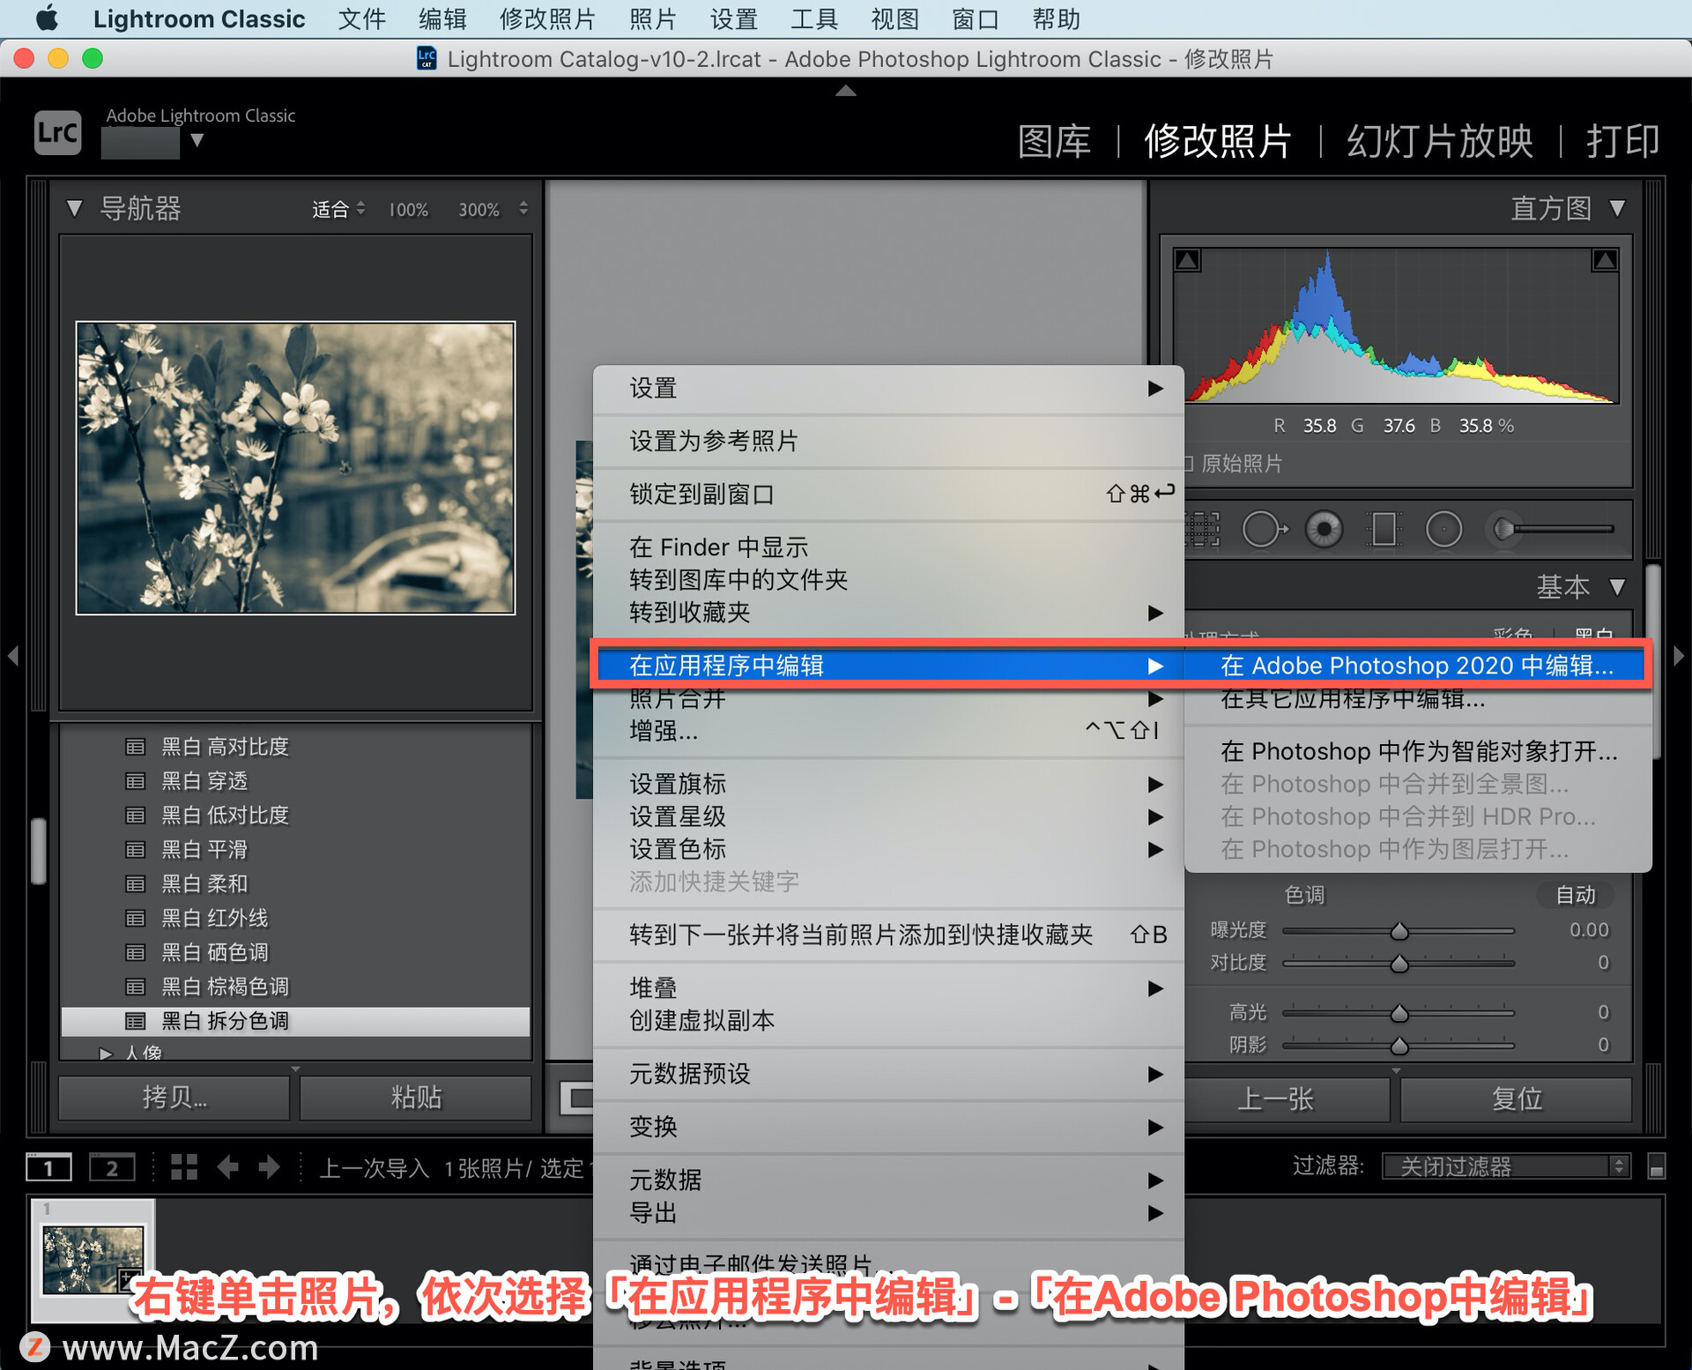Toggle shadow clipping indicator in histogram
Screen dimensions: 1692x1370
[x=1187, y=260]
